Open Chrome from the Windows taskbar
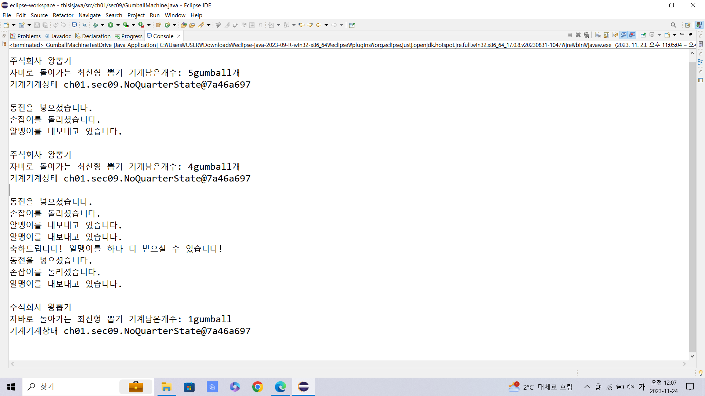The image size is (705, 396). pos(257,387)
